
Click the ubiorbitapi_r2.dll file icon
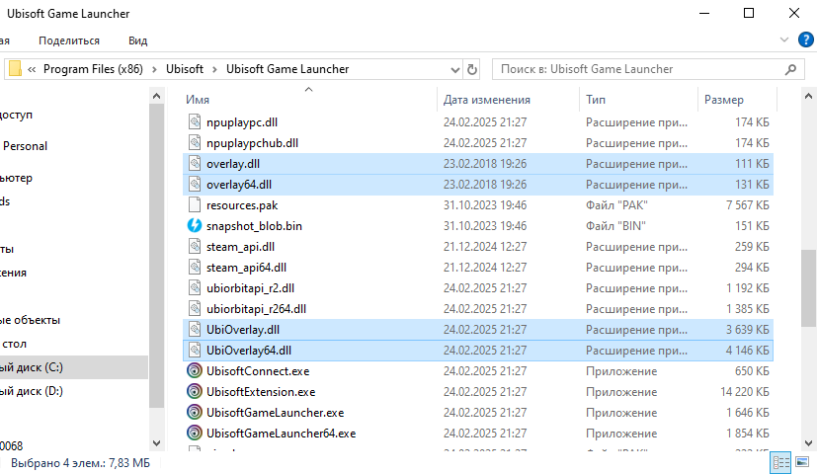tap(195, 287)
